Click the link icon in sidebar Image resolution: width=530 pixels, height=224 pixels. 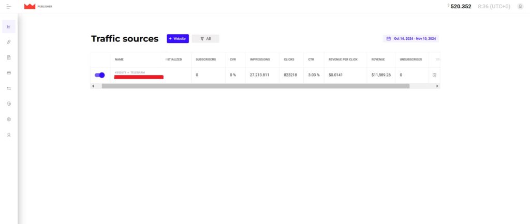9,42
